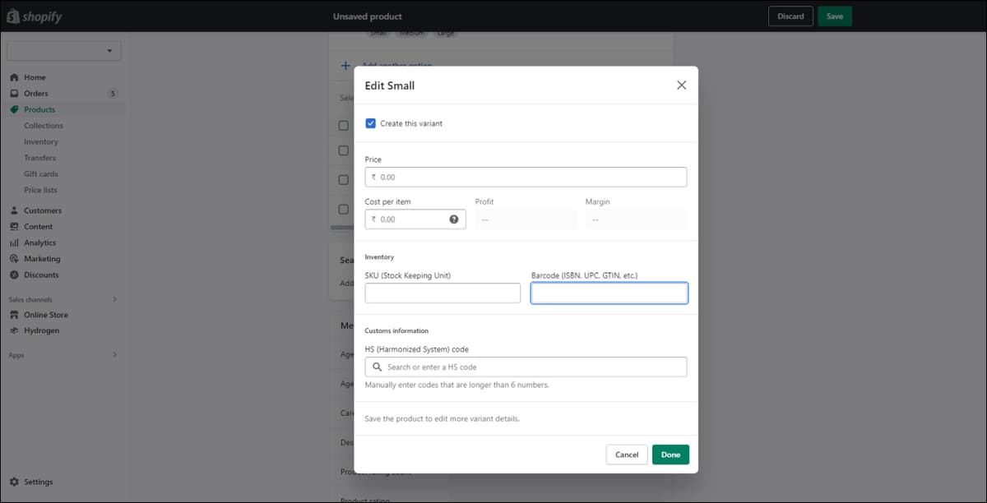Tick the second variant row checkbox behind the dialog

[x=344, y=150]
